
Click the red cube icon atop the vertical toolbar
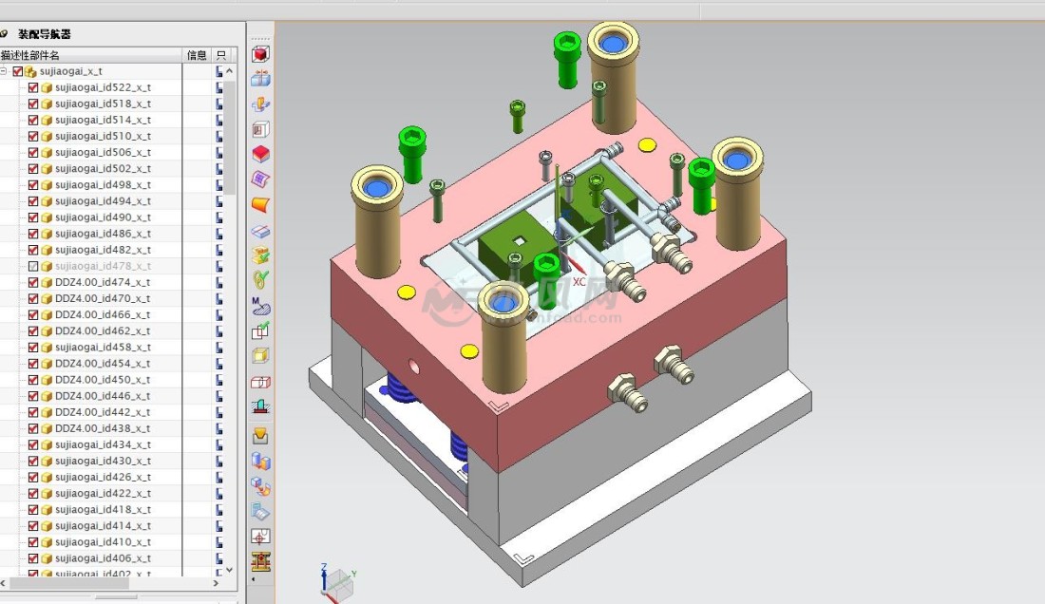[x=260, y=54]
